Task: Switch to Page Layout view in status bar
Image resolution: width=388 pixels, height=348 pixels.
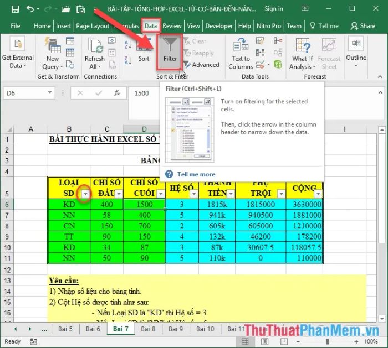Action: point(264,341)
